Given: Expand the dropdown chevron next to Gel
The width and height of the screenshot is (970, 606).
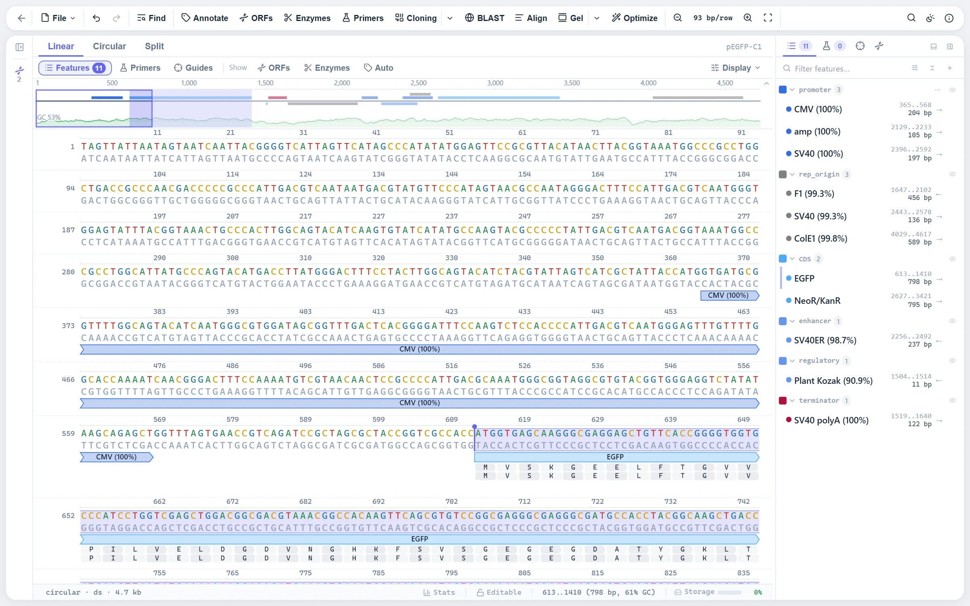Looking at the screenshot, I should point(597,18).
